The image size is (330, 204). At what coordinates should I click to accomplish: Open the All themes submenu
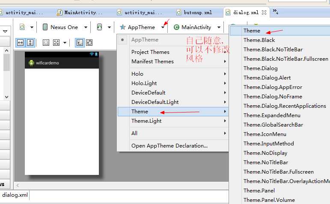[173, 133]
